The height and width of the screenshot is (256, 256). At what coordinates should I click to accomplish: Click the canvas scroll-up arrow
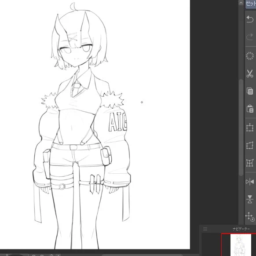pos(241,3)
